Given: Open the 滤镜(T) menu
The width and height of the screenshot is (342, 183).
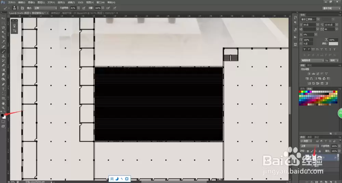Looking at the screenshot, I should [x=71, y=2].
